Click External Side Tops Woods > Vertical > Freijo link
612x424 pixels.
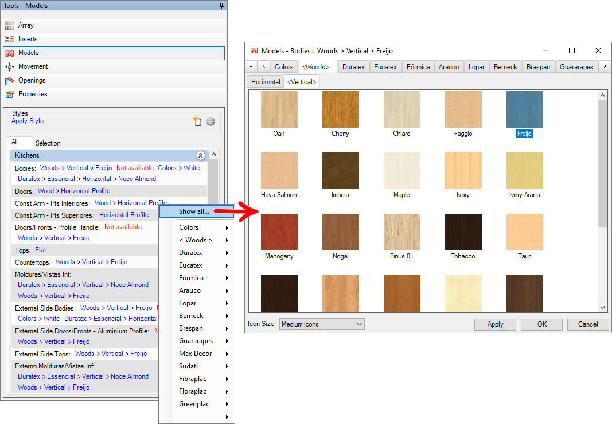coord(111,354)
